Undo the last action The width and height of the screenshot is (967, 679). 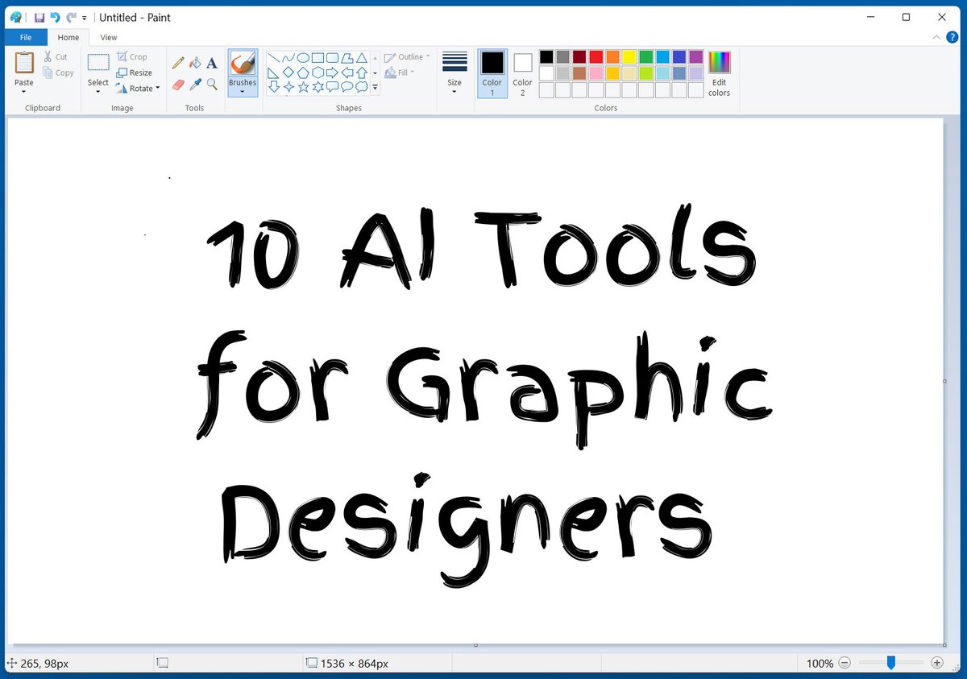55,17
